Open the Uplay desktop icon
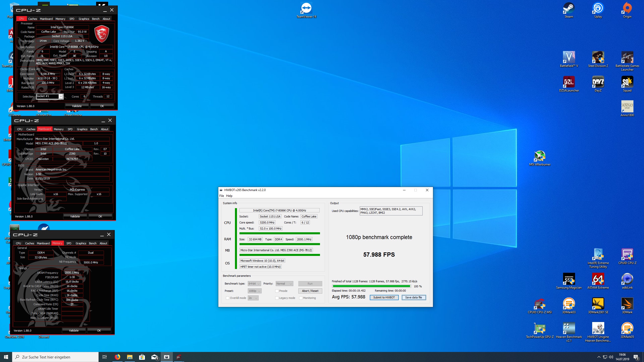 [x=598, y=10]
